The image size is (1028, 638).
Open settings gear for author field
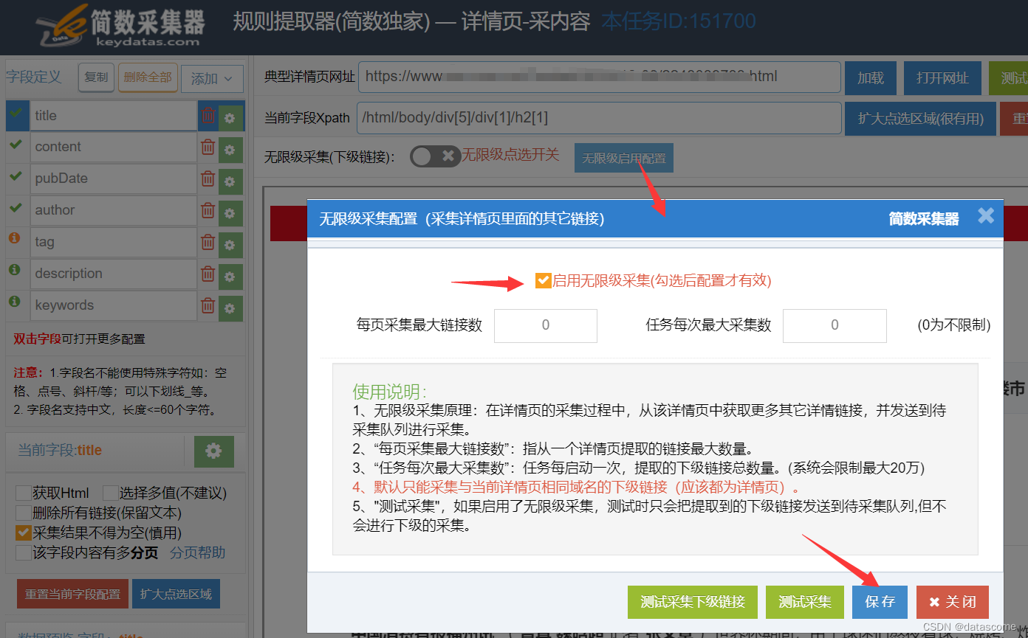tap(230, 213)
